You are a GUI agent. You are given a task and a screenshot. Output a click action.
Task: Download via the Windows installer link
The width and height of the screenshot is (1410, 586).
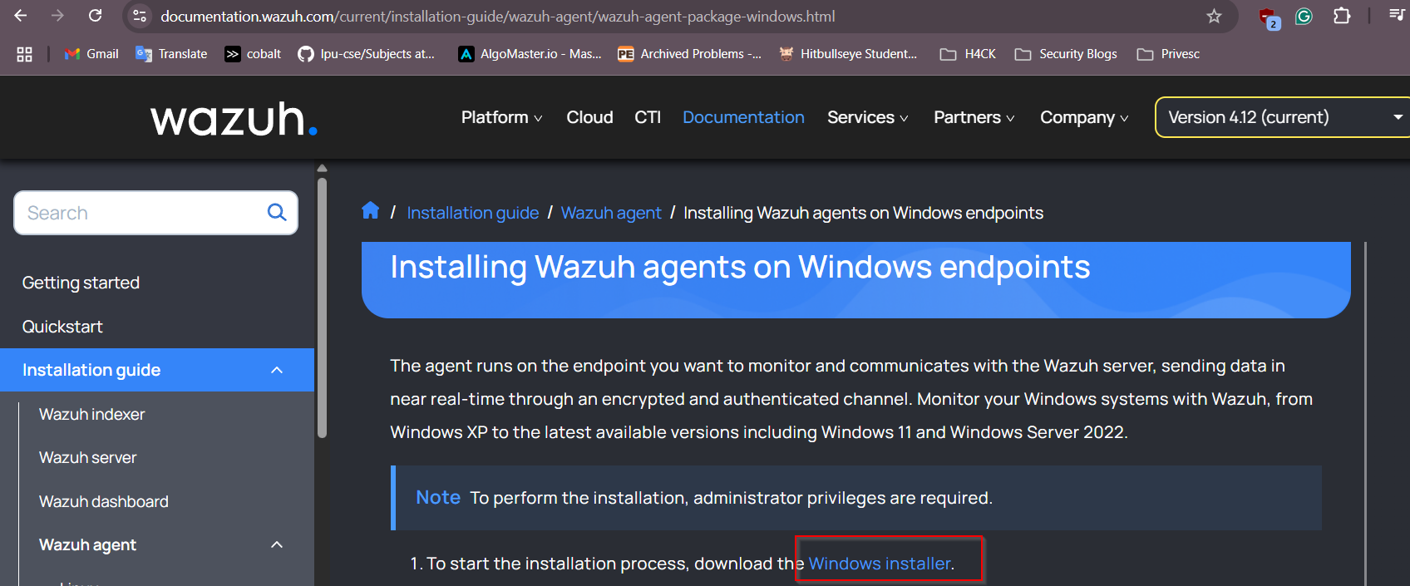[x=880, y=564]
